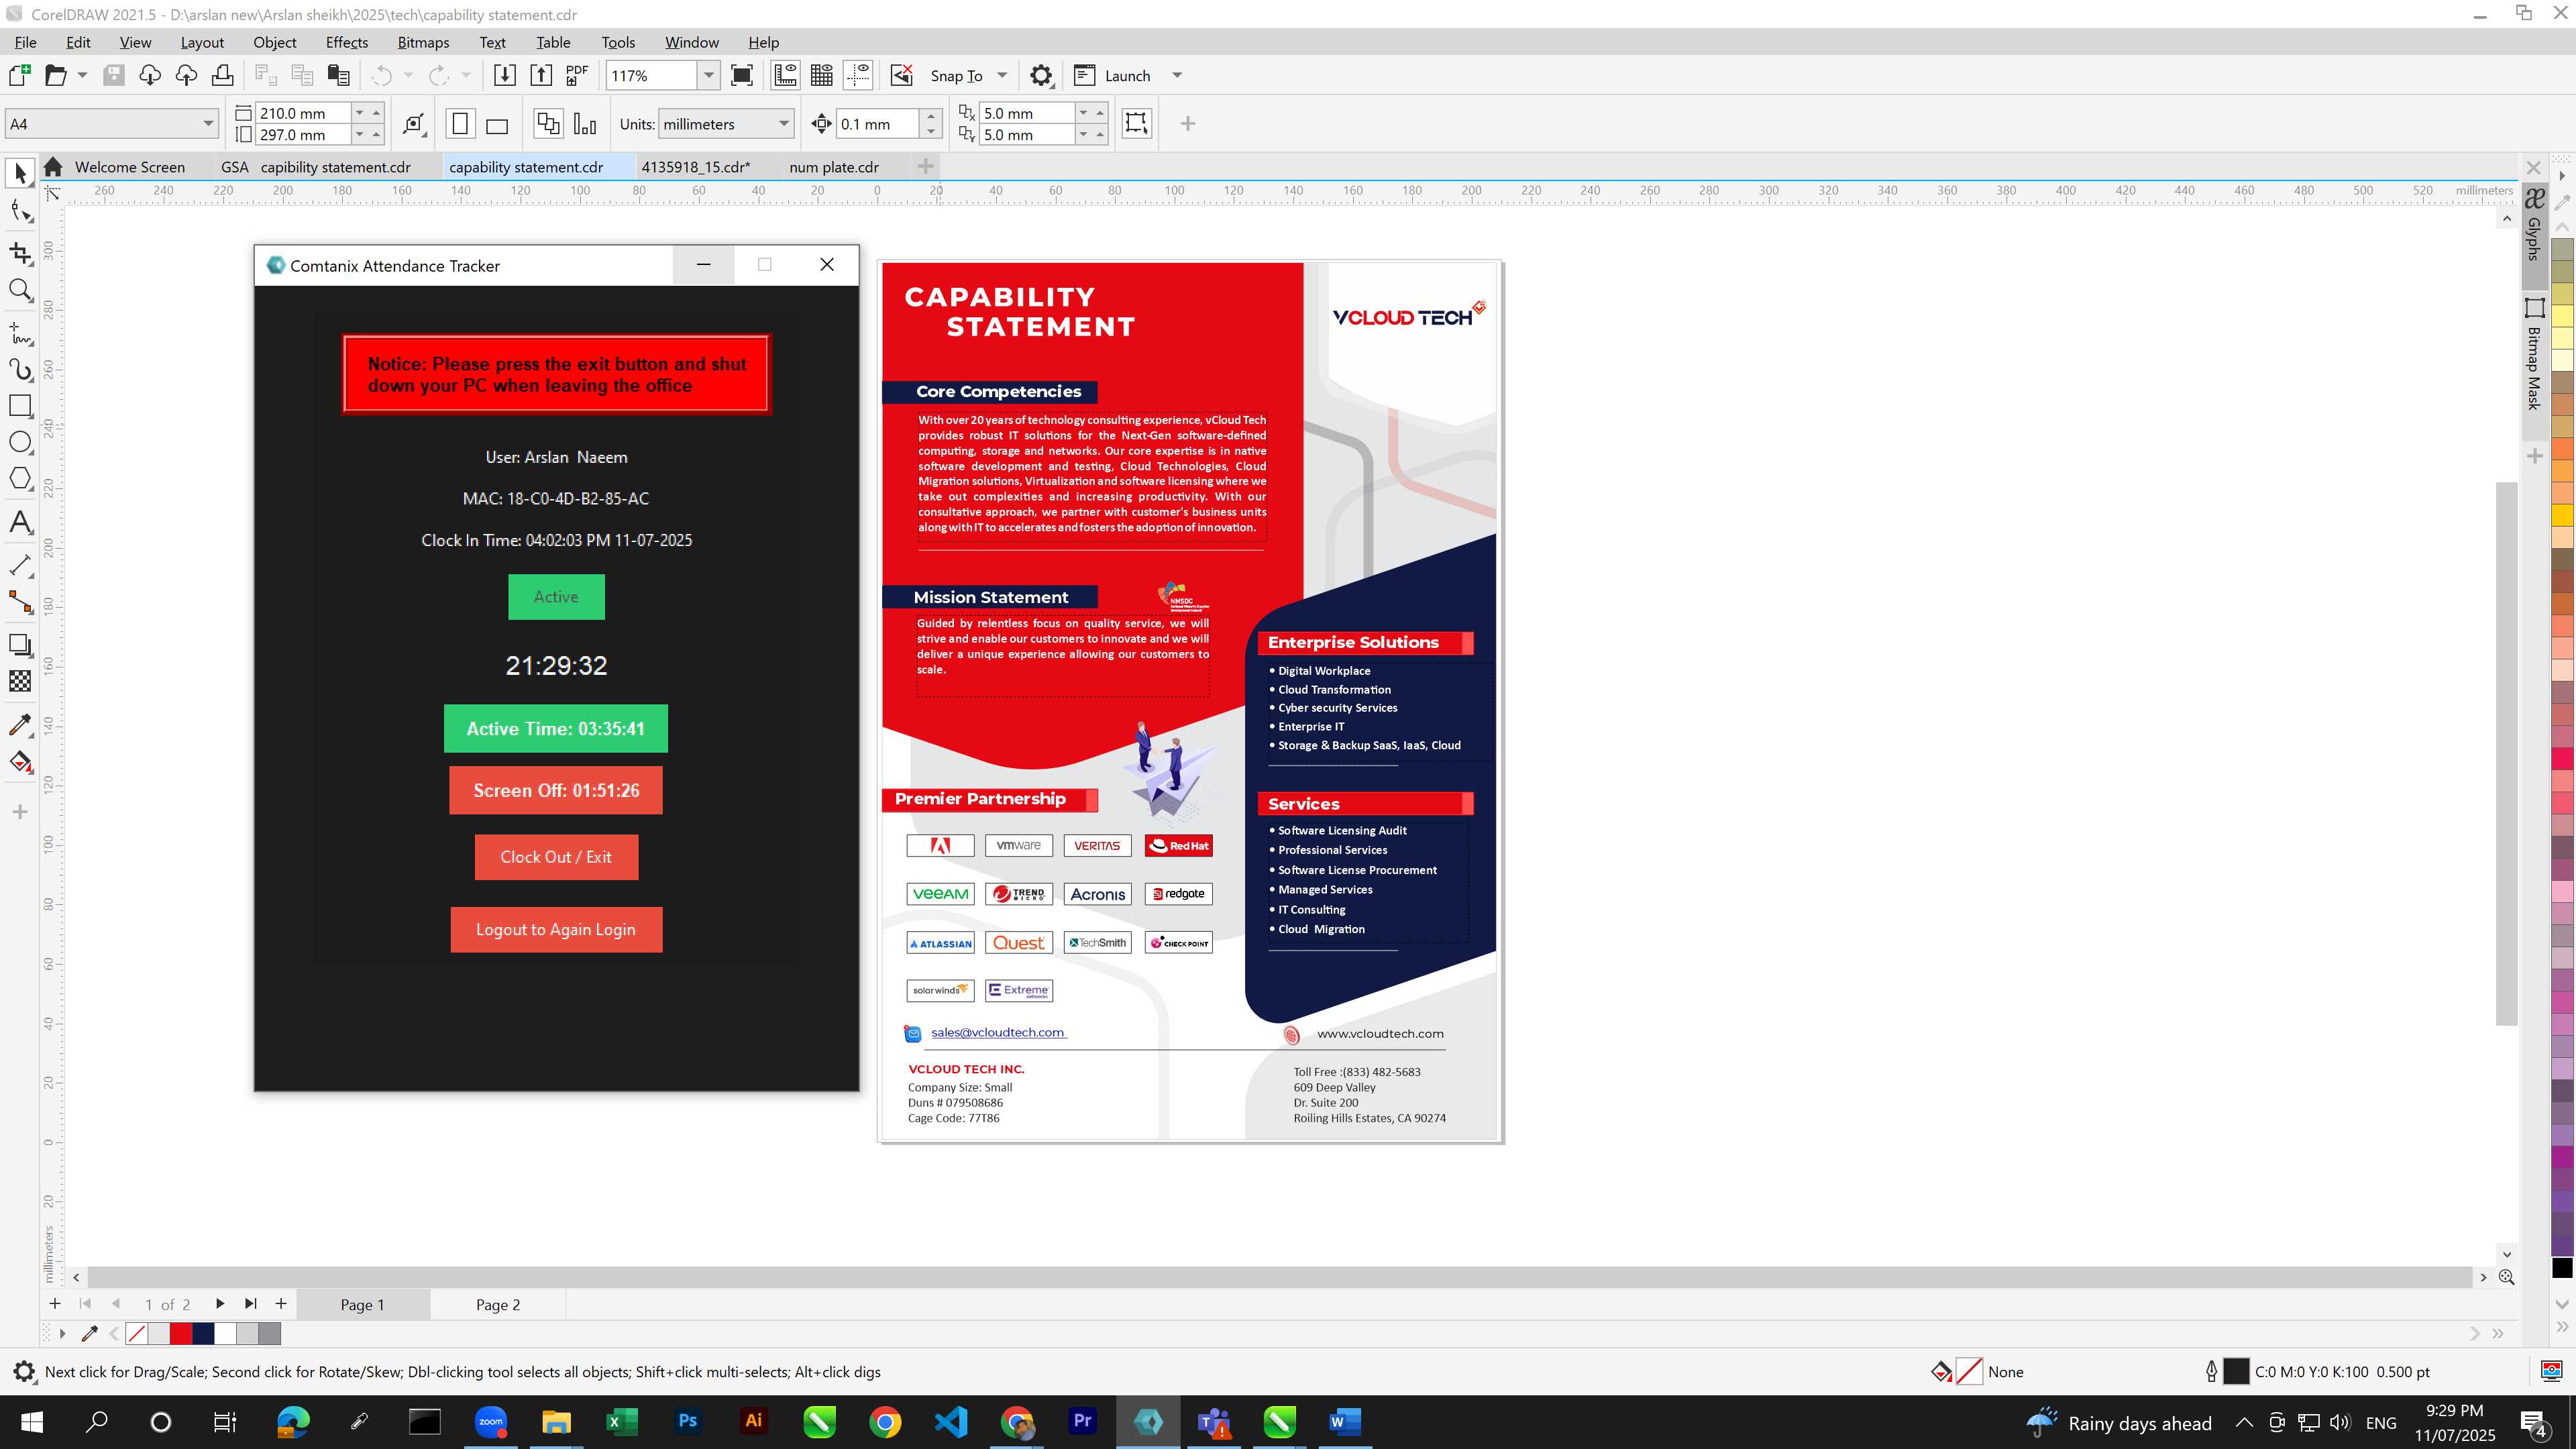Click the Export icon
Image resolution: width=2576 pixels, height=1449 pixels.
[541, 75]
